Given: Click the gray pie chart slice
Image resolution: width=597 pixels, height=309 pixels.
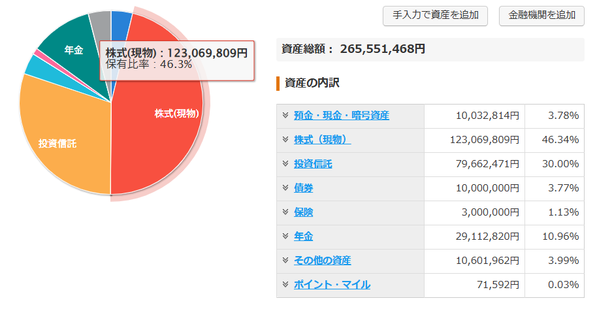Looking at the screenshot, I should click(x=101, y=22).
